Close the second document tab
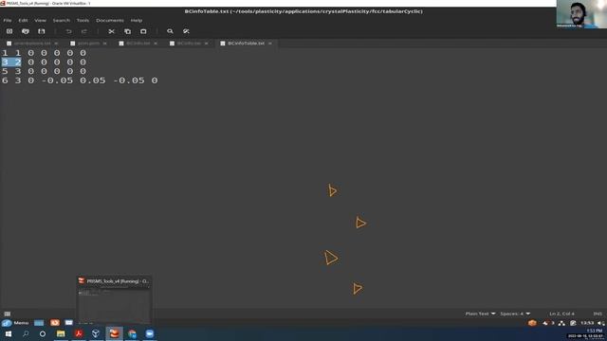Image resolution: width=607 pixels, height=341 pixels. coord(105,44)
